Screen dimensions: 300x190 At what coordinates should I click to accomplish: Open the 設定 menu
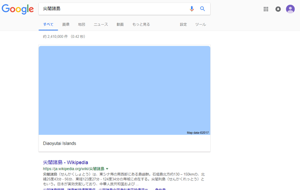click(x=183, y=25)
